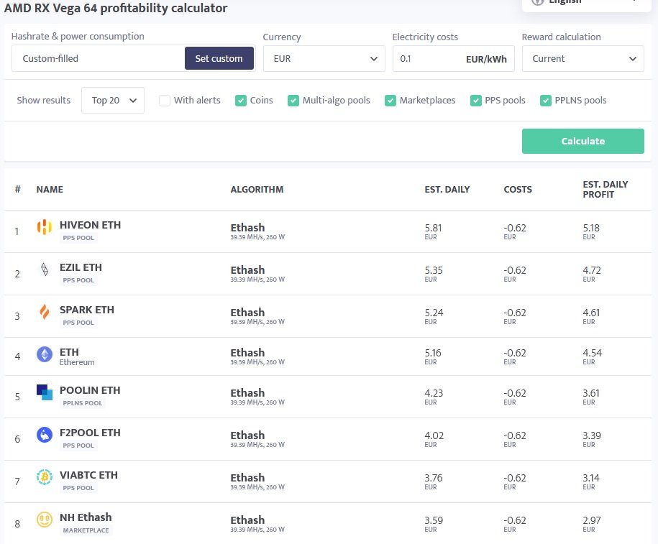Click the Ethash algorithm in HIVEON row
This screenshot has height=544, width=658.
tap(247, 227)
